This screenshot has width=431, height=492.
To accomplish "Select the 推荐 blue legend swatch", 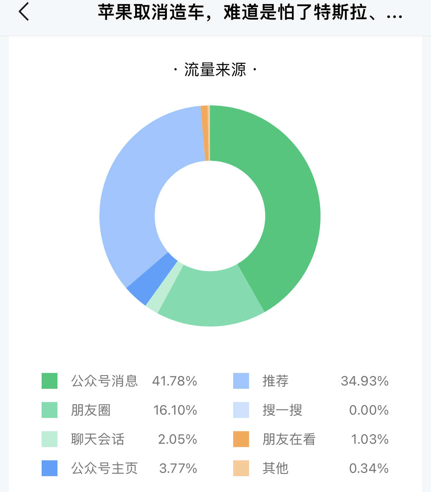I will (x=241, y=381).
